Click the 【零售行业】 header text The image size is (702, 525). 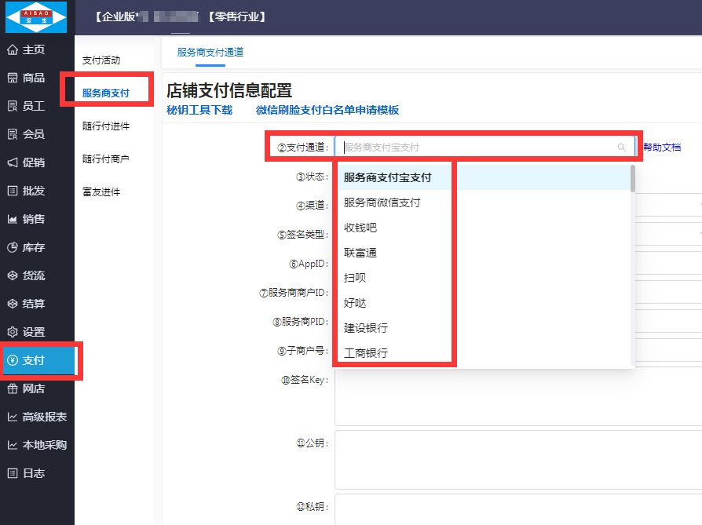click(x=237, y=17)
